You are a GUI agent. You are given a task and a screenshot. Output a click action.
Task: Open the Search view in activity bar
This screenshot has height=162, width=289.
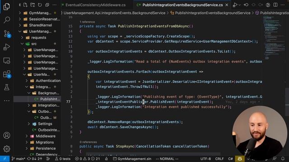tap(7, 20)
